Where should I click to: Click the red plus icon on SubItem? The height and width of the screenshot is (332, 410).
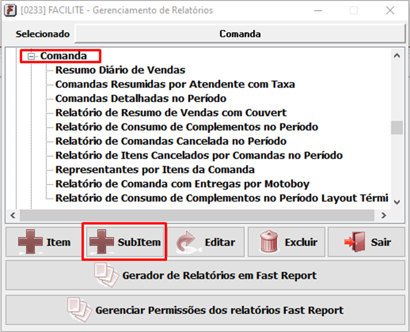[101, 242]
